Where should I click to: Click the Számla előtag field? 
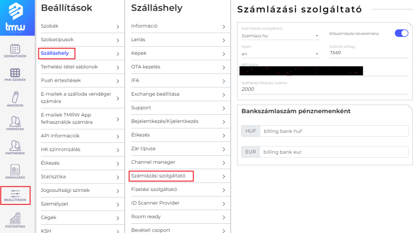(368, 53)
